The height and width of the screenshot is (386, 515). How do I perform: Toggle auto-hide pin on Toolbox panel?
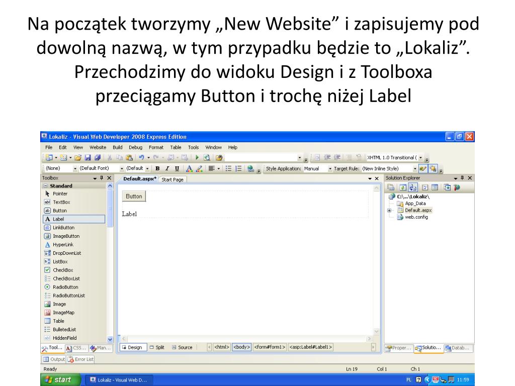(102, 178)
